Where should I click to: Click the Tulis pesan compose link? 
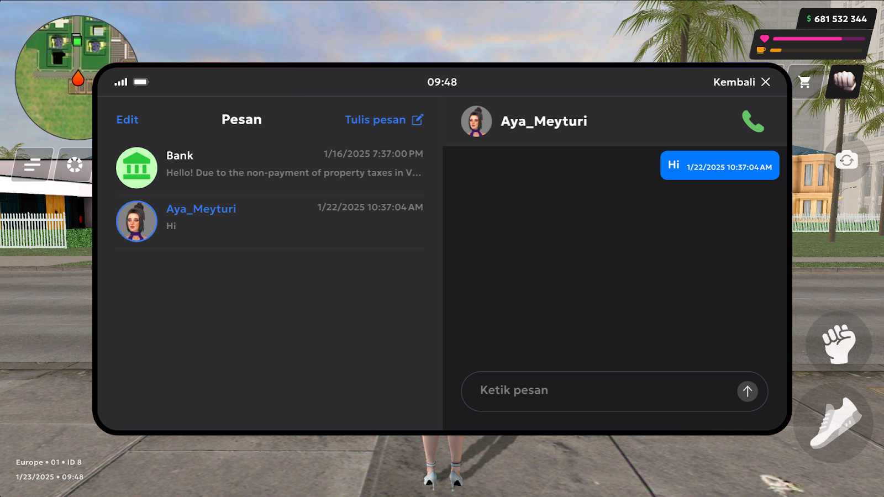pyautogui.click(x=384, y=120)
